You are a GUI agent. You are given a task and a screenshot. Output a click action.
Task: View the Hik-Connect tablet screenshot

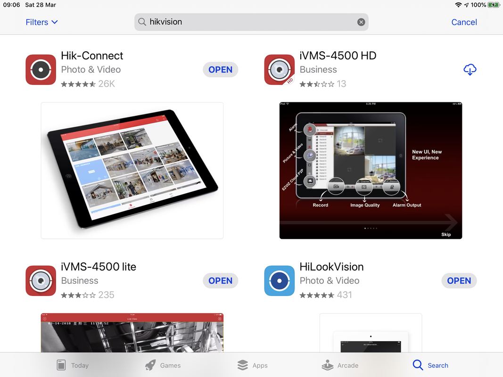(x=132, y=171)
